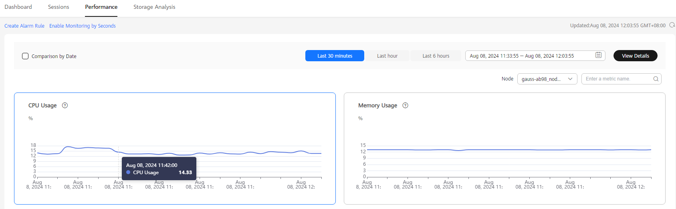Open the CPU Usage help icon
676x209 pixels.
(x=65, y=105)
